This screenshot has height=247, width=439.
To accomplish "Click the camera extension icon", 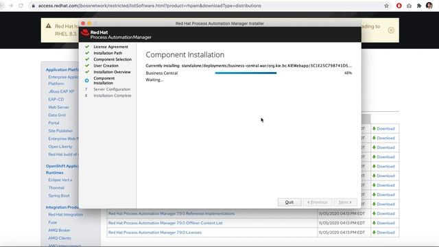I will coord(409,5).
